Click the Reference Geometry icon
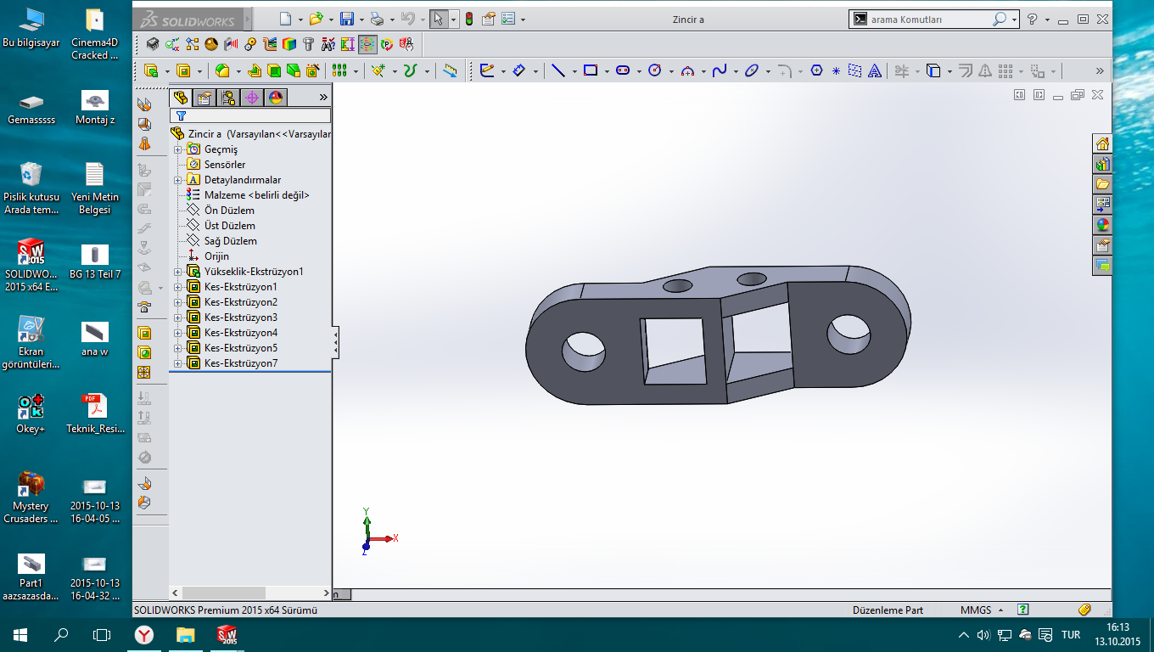Viewport: 1154px width, 652px height. (378, 71)
